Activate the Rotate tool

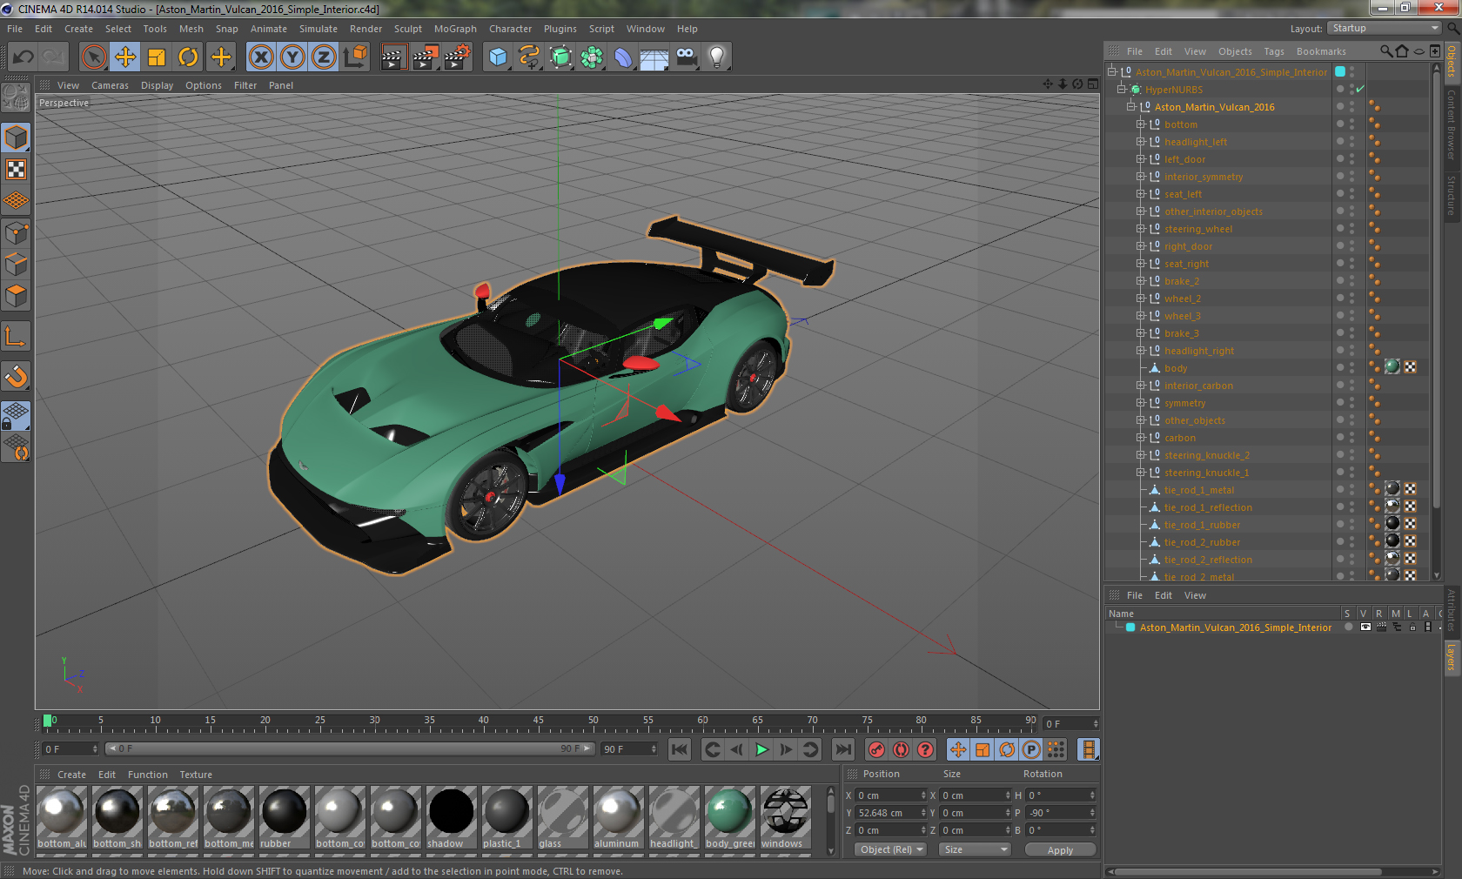[x=188, y=57]
